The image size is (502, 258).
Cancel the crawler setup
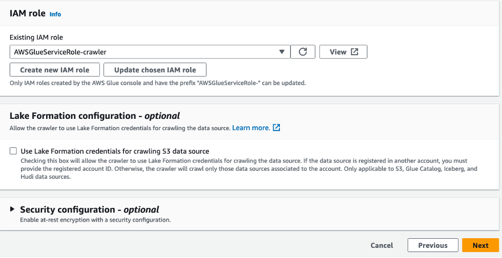tap(382, 245)
